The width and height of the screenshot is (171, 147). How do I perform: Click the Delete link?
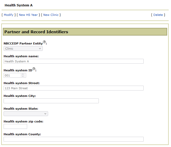(158, 15)
